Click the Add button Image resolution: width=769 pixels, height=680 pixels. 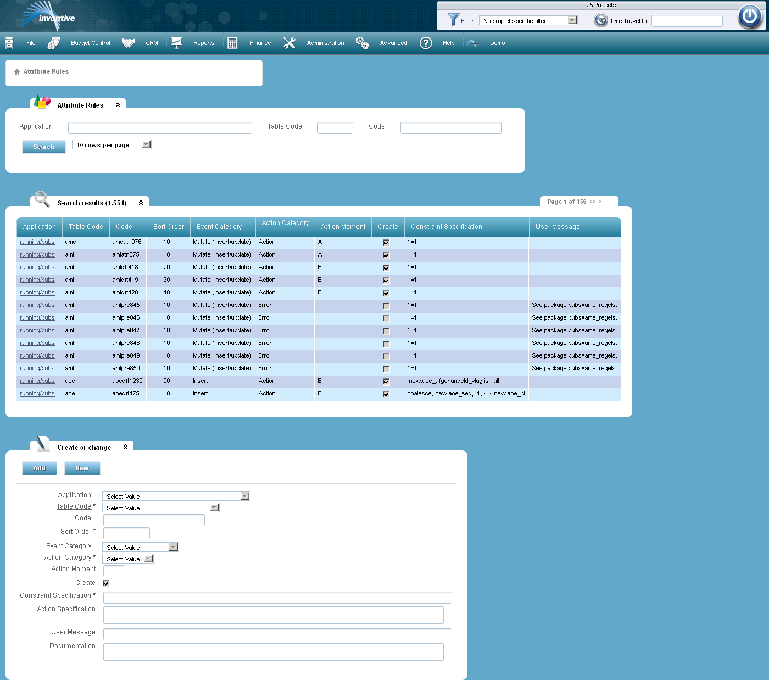(39, 468)
